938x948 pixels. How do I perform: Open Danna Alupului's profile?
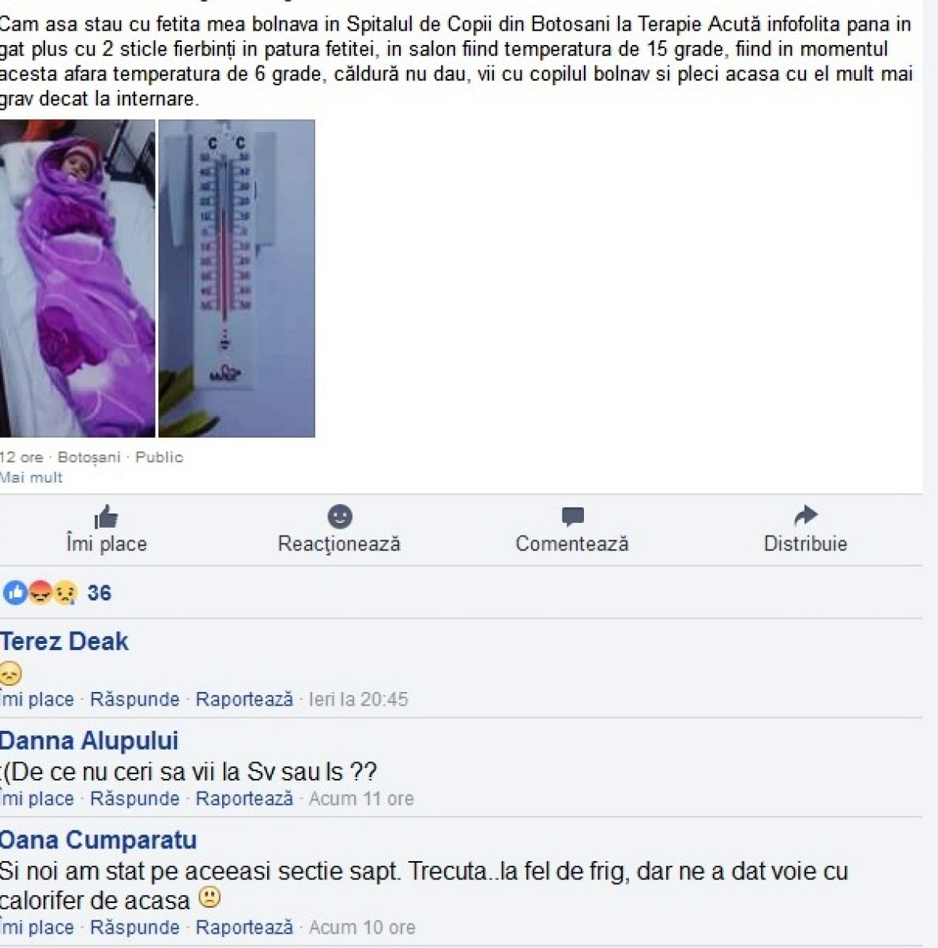[89, 740]
